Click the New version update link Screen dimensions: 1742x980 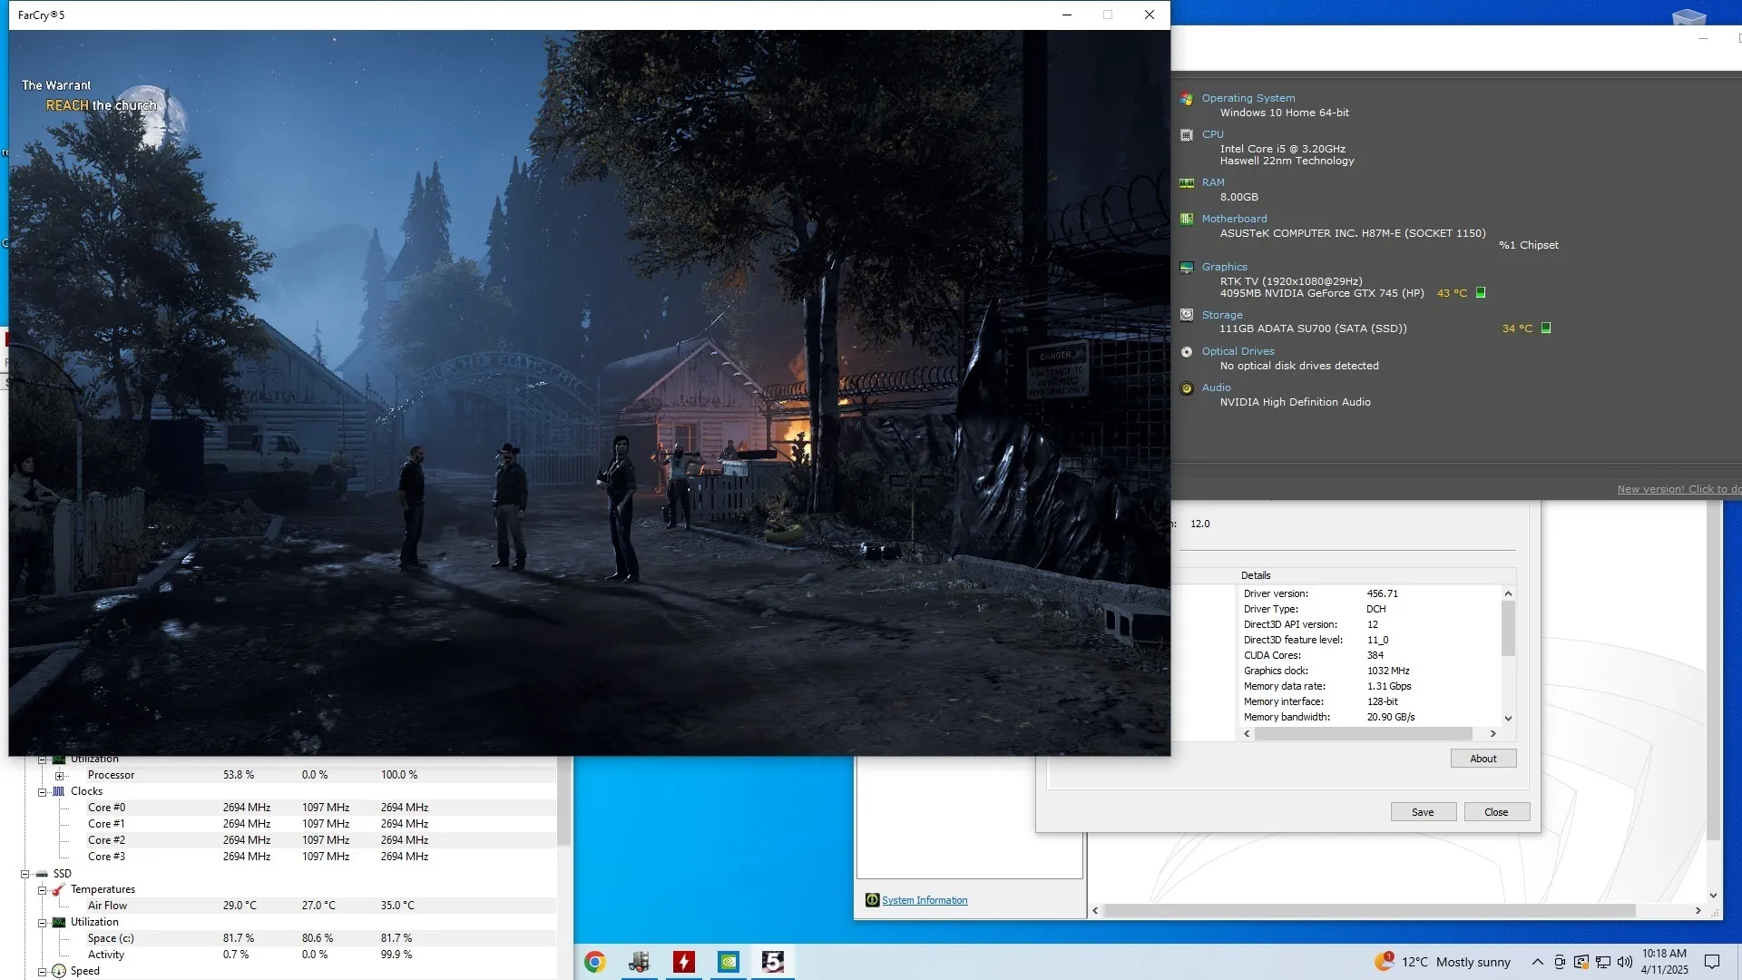pos(1678,489)
